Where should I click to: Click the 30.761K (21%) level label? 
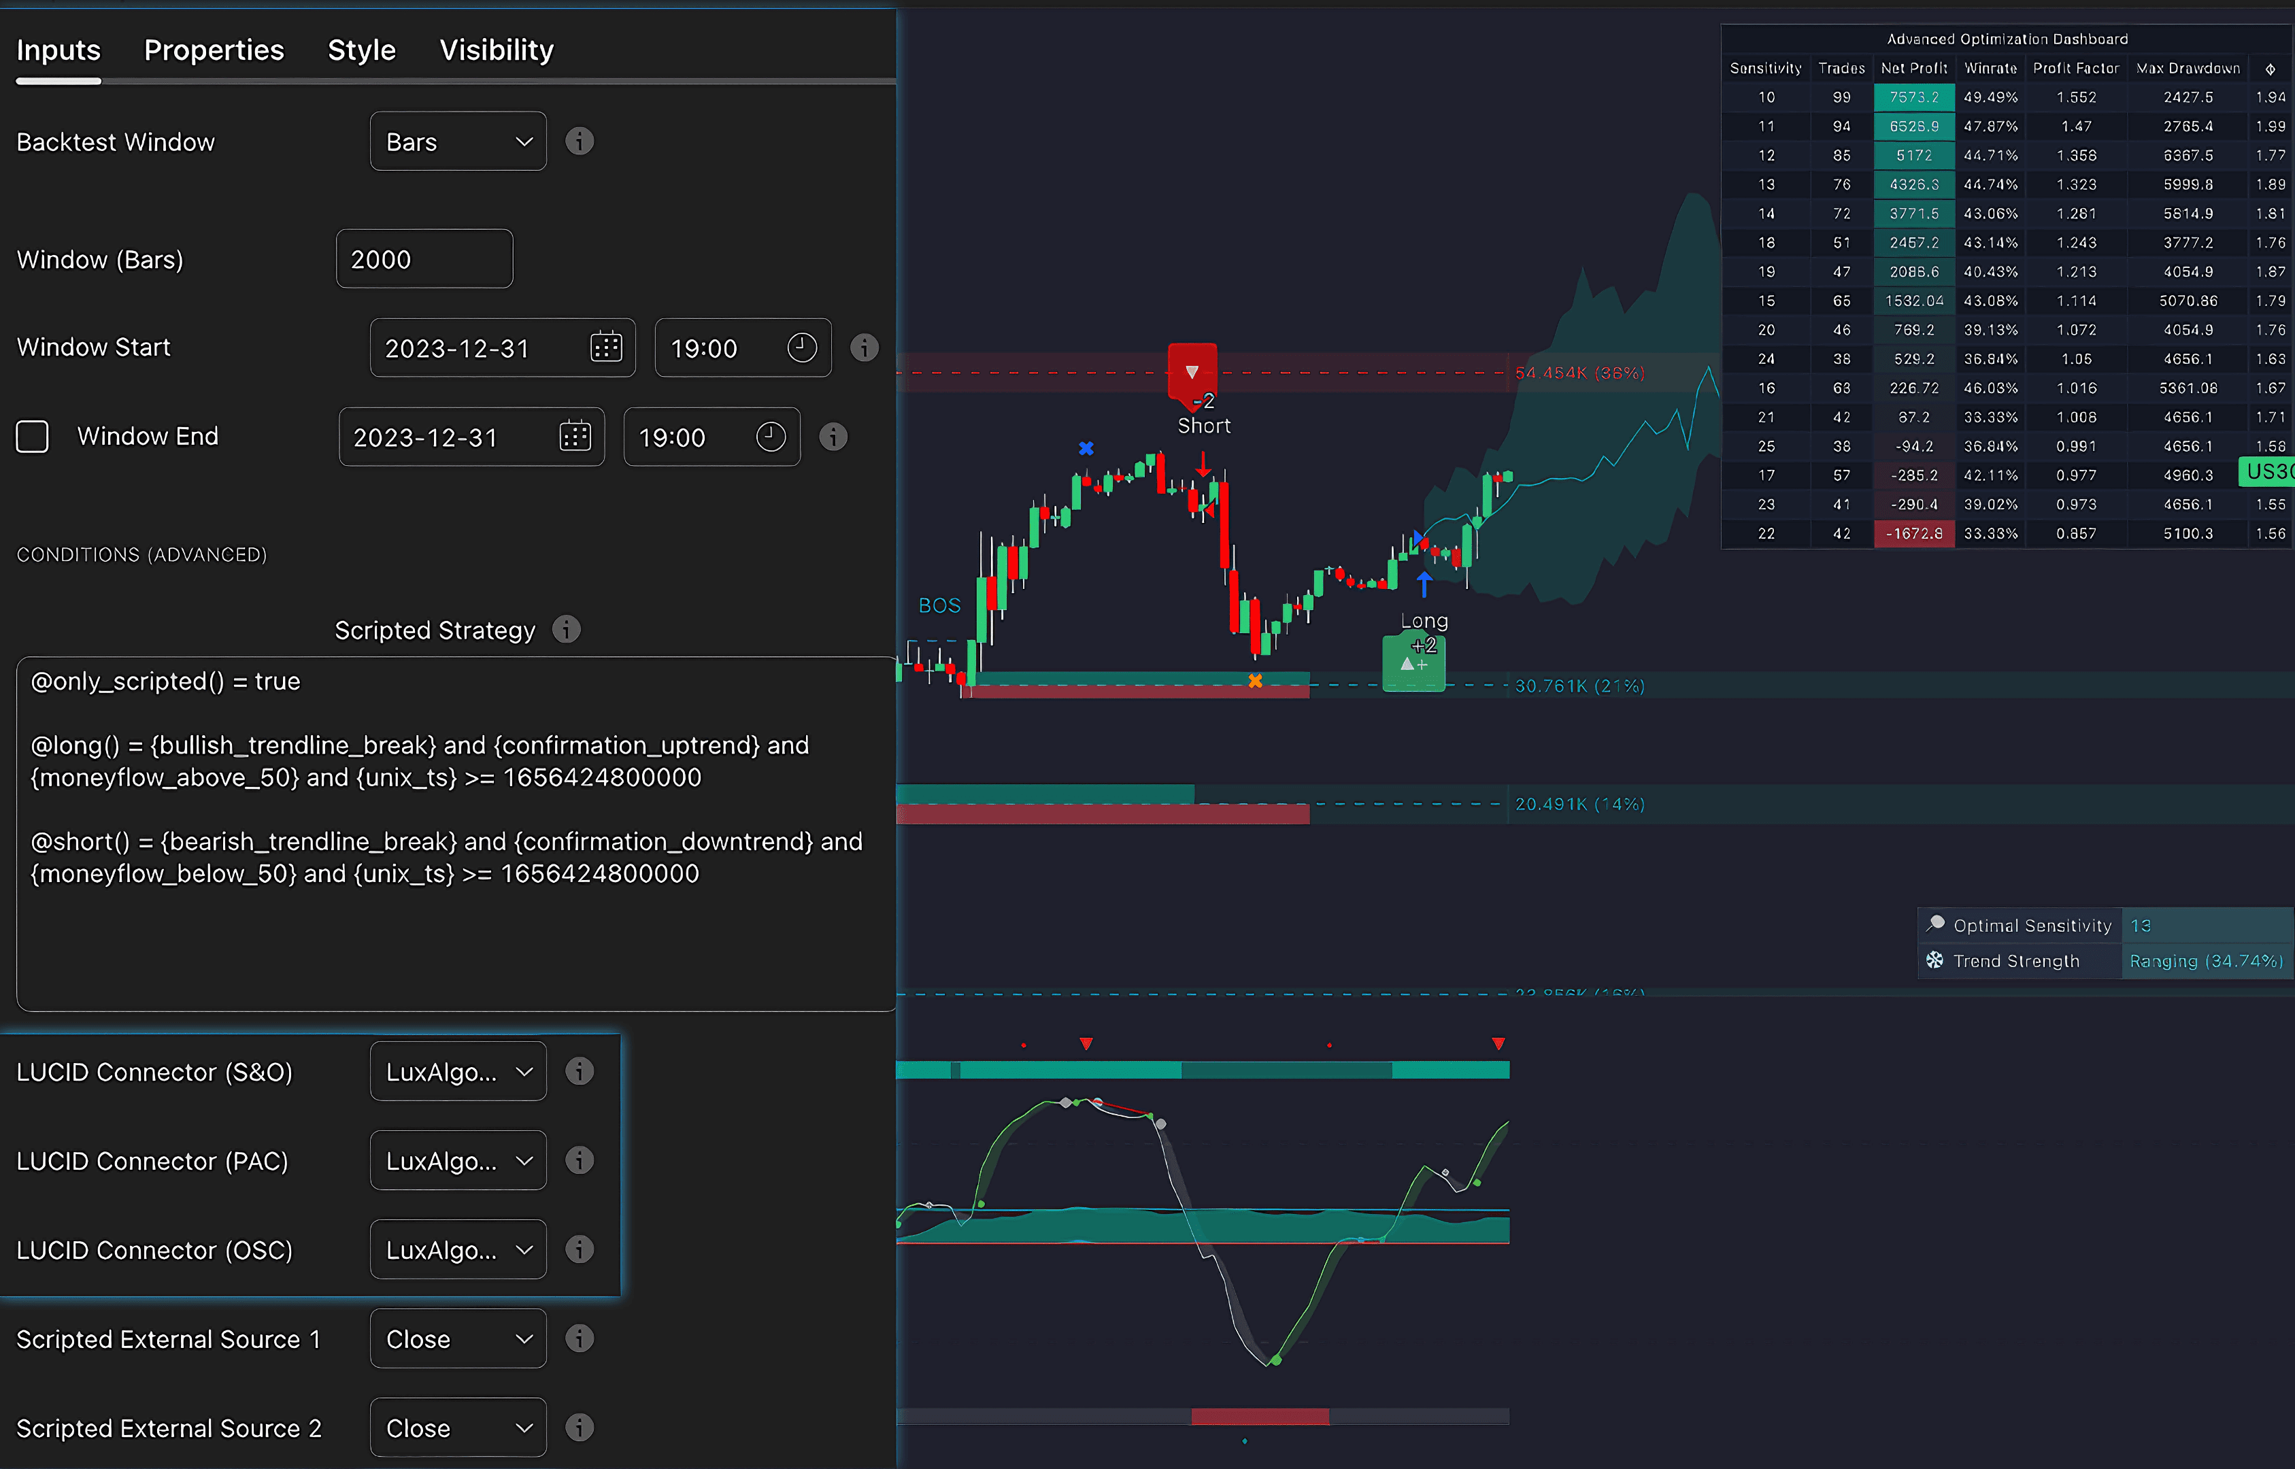point(1579,686)
